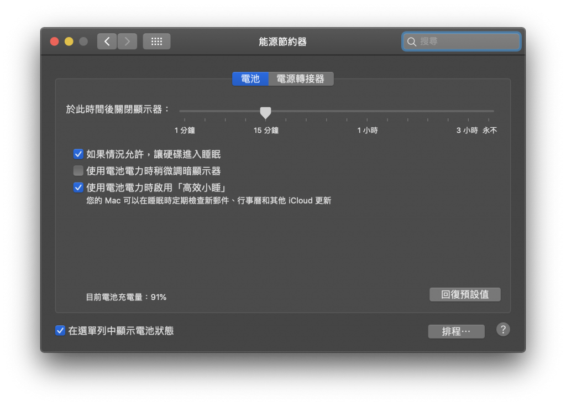
Task: Minimize the window with the yellow button
Action: click(x=69, y=41)
